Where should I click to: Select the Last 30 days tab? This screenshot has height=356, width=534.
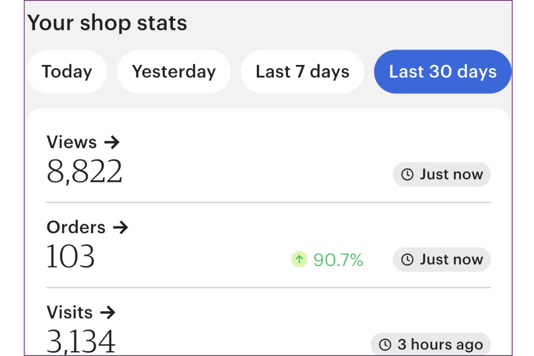[442, 72]
